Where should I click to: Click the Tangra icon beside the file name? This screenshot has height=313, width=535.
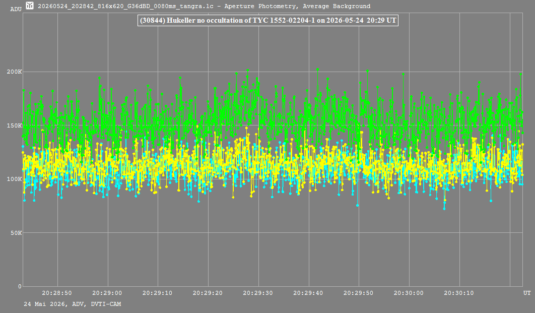(x=30, y=6)
